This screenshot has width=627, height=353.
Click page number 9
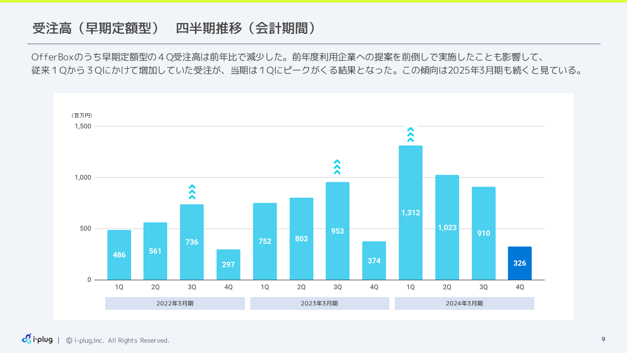point(603,339)
